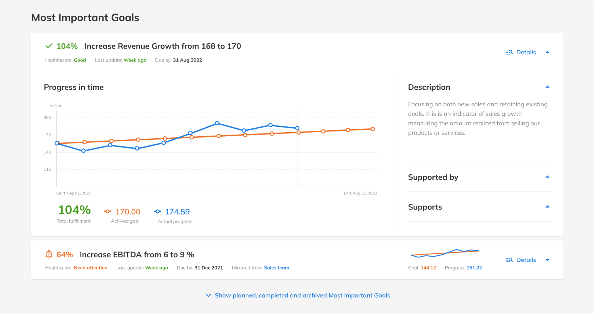Click the 170.00 Achieved goal value
Screen dimensions: 594x314
(x=128, y=212)
